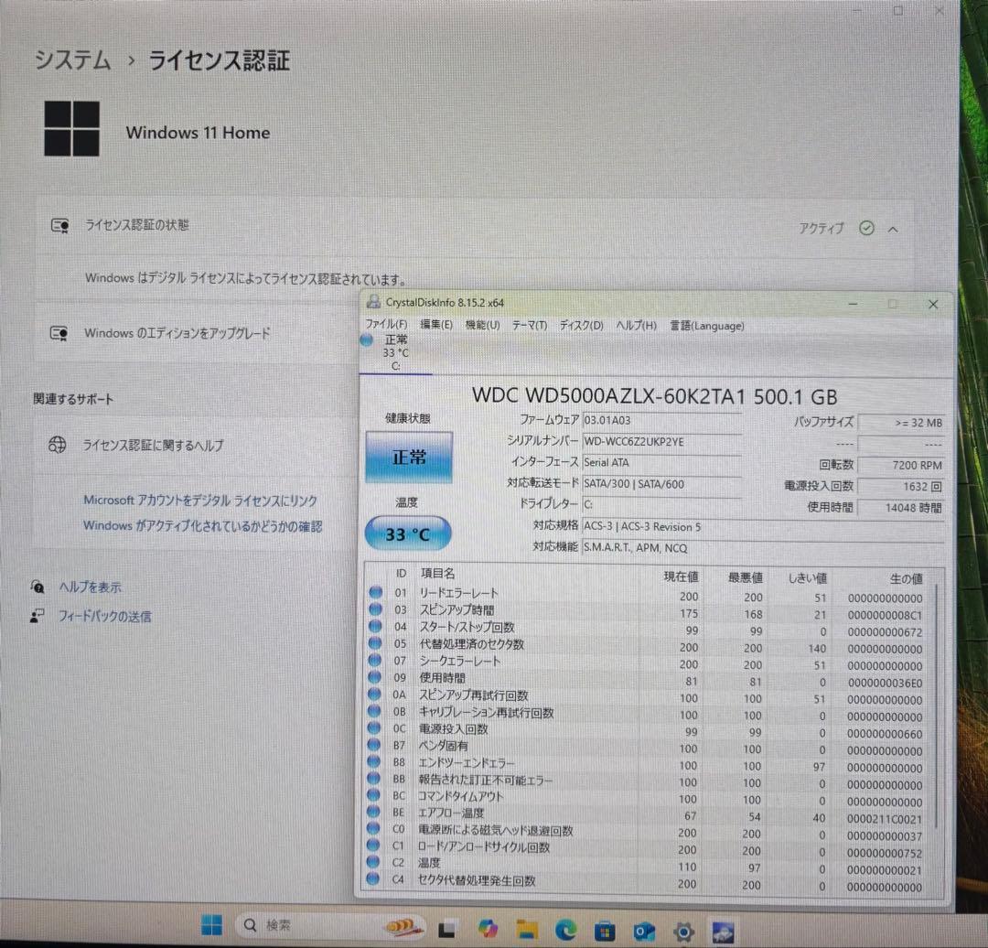Open the ファイル(F) menu
Screen dimensions: 988x948
[x=385, y=325]
